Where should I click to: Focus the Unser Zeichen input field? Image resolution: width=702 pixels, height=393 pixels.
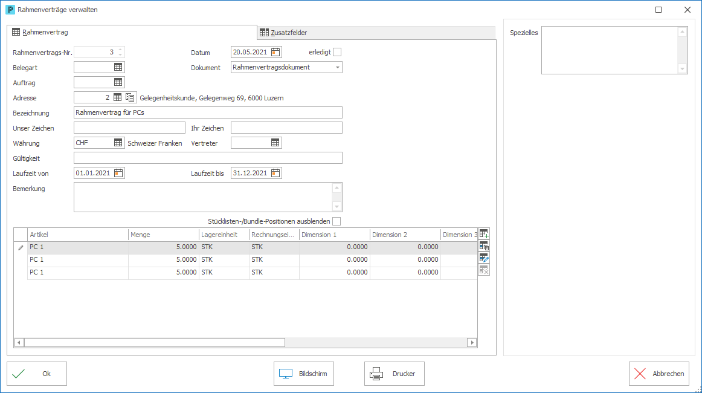129,128
